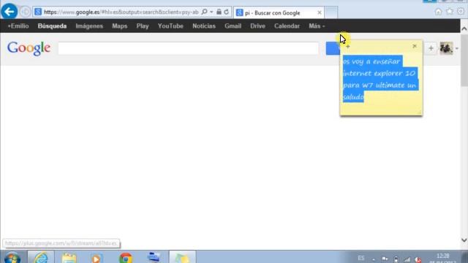
Task: Open Windows Explorer folder in taskbar
Action: [69, 257]
